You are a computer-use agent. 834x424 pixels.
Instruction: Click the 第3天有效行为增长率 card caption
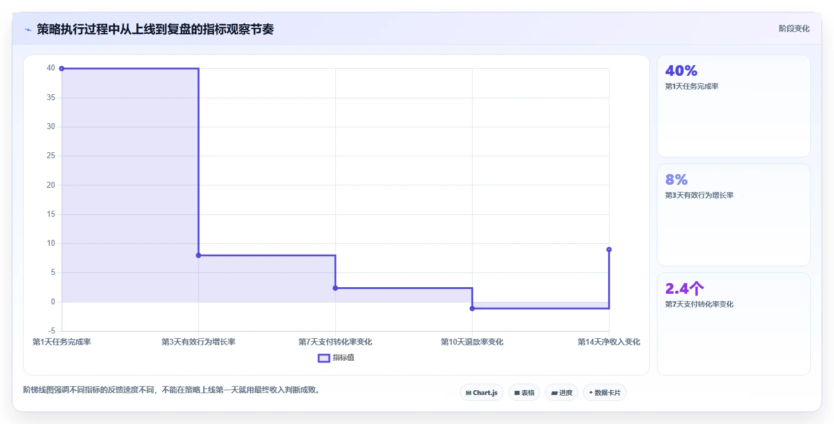click(700, 195)
